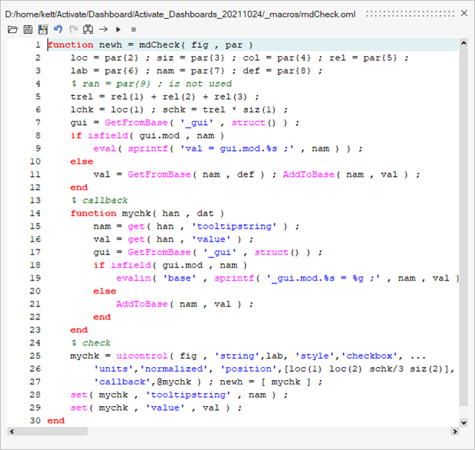Click the horizontal scrollbar right arrow
Viewport: 475px width, 450px height.
pyautogui.click(x=454, y=431)
